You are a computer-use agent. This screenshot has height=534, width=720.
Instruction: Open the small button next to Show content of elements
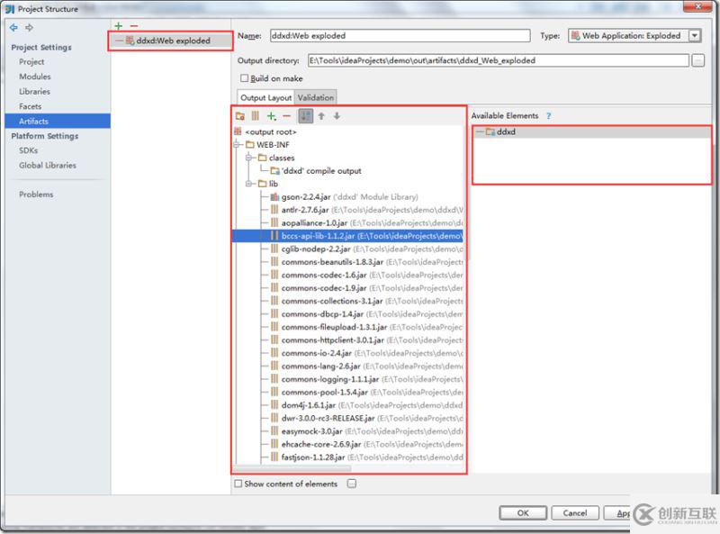(352, 484)
